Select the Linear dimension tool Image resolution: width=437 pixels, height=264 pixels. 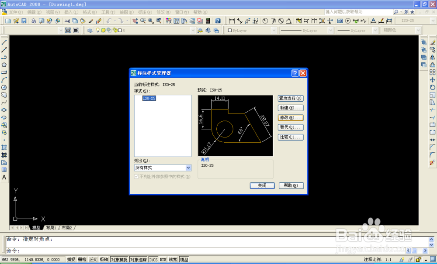pos(232,21)
